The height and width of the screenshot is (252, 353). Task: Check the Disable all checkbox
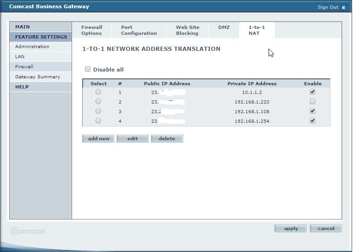[x=88, y=69]
